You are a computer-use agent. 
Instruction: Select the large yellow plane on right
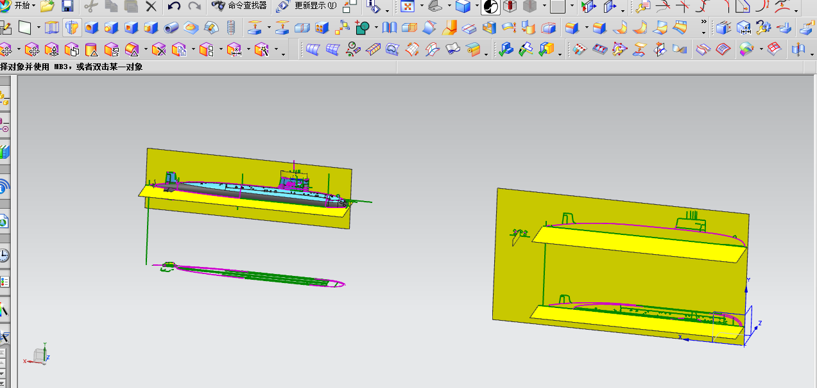621,267
